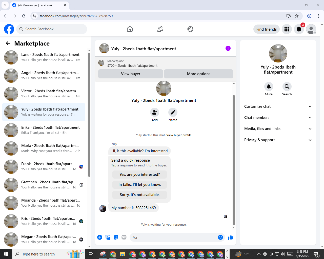Viewport: 324px width, 259px height.
Task: Open the Frank conversation
Action: tap(44, 166)
